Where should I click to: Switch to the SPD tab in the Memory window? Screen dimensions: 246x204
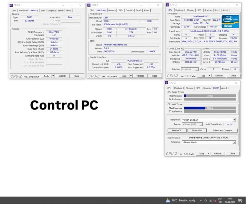(x=43, y=10)
